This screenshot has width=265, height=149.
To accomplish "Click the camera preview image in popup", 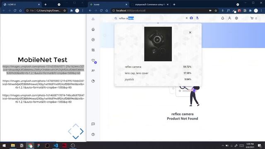I will 158,44.
